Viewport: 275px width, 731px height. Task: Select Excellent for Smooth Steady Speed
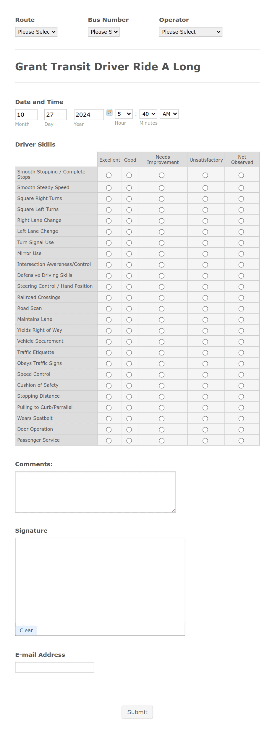109,188
